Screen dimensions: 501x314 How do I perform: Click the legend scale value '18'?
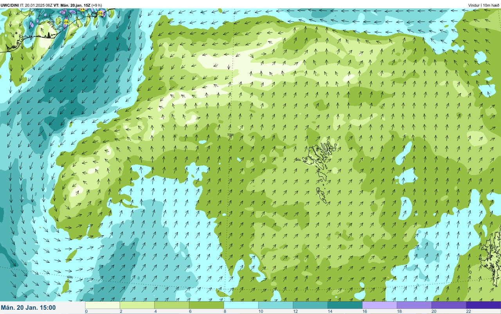pos(398,311)
